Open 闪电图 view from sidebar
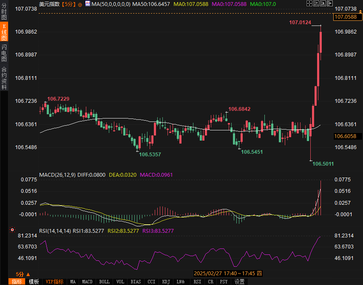This screenshot has width=363, height=285. point(4,53)
